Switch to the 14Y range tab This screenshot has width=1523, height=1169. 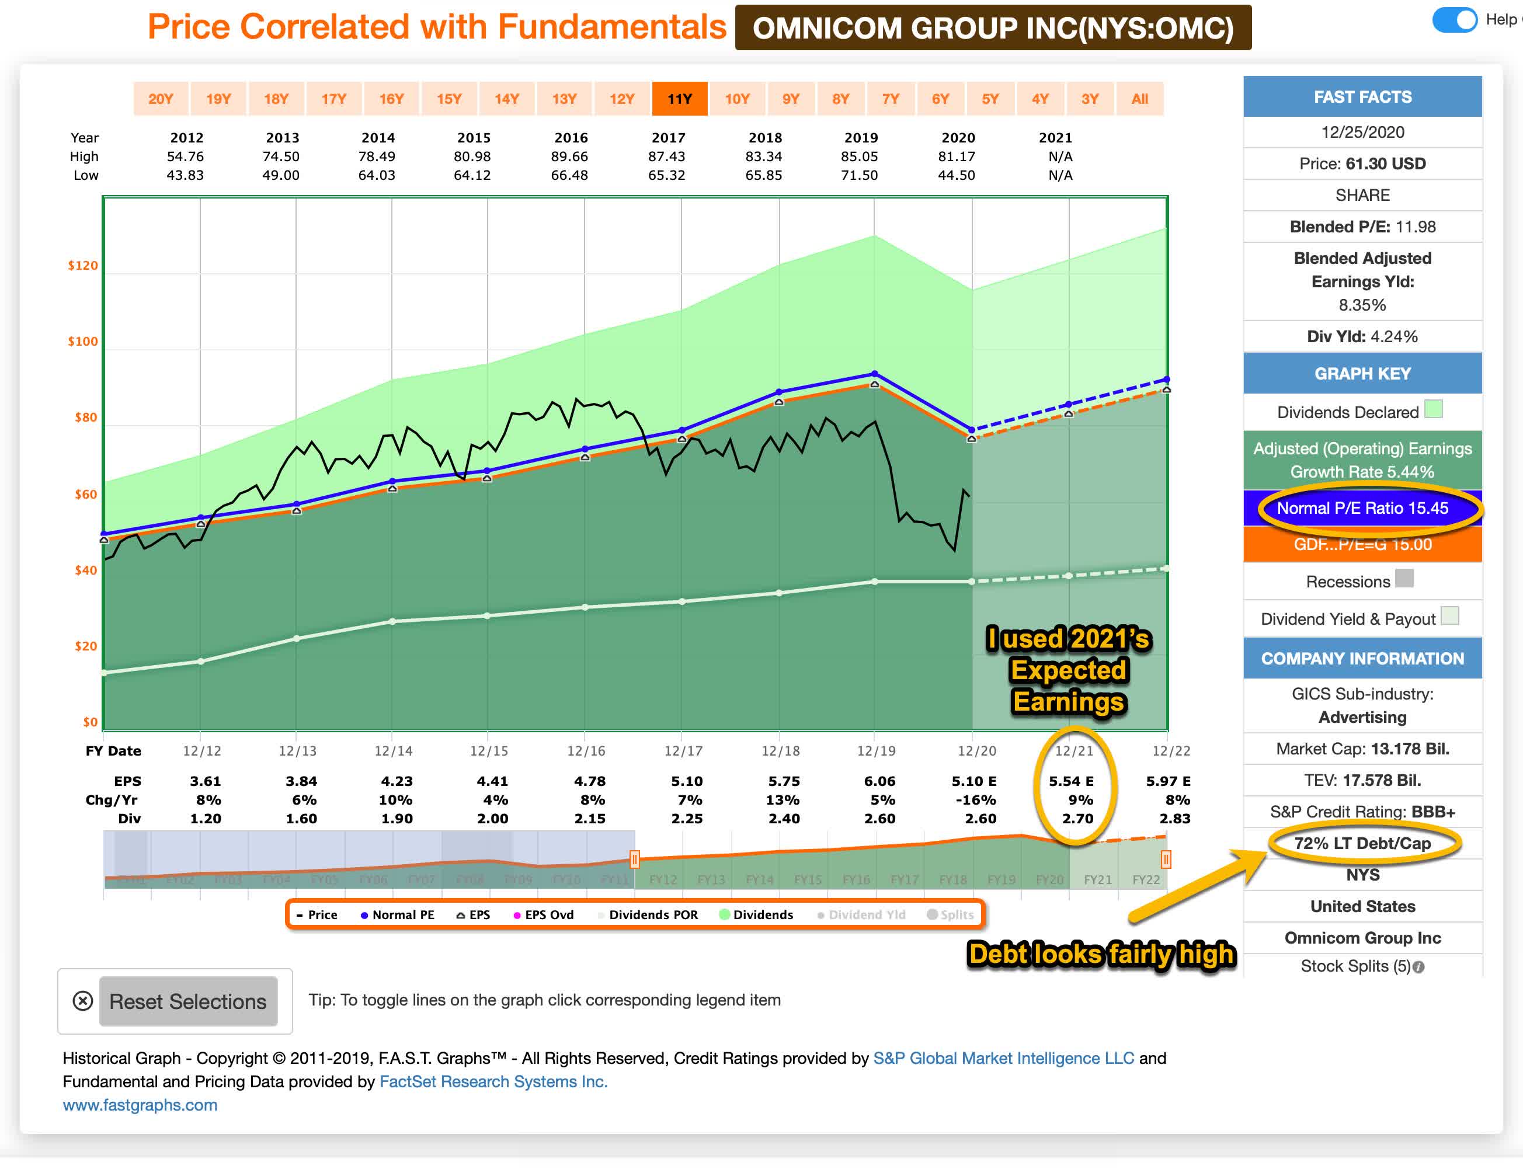coord(507,99)
